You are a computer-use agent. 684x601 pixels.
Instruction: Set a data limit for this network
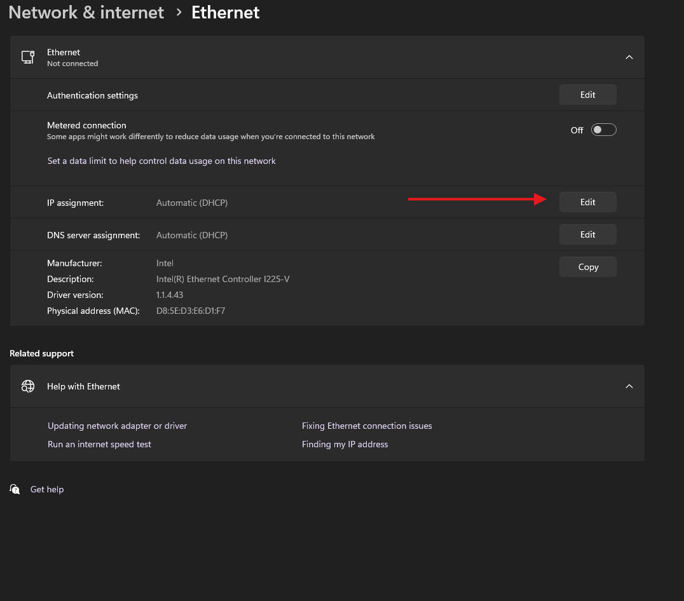[161, 161]
